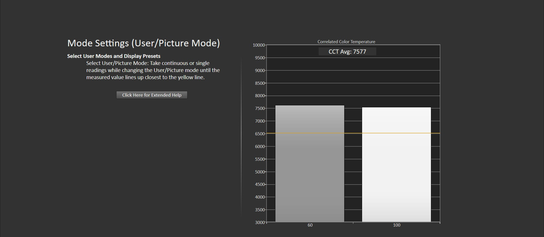Click the Mode Settings (User/Picture Mode) heading

(143, 43)
